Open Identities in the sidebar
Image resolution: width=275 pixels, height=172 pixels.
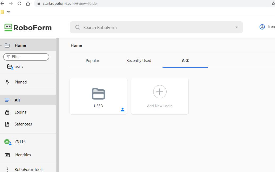(23, 155)
